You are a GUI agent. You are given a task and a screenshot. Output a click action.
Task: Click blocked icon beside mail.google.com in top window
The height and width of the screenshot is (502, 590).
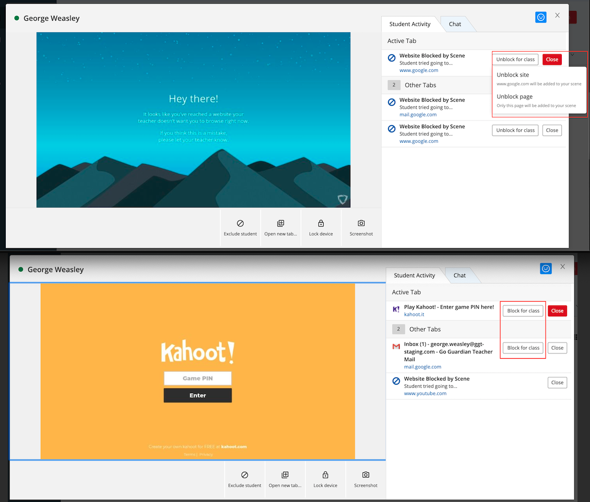point(392,102)
